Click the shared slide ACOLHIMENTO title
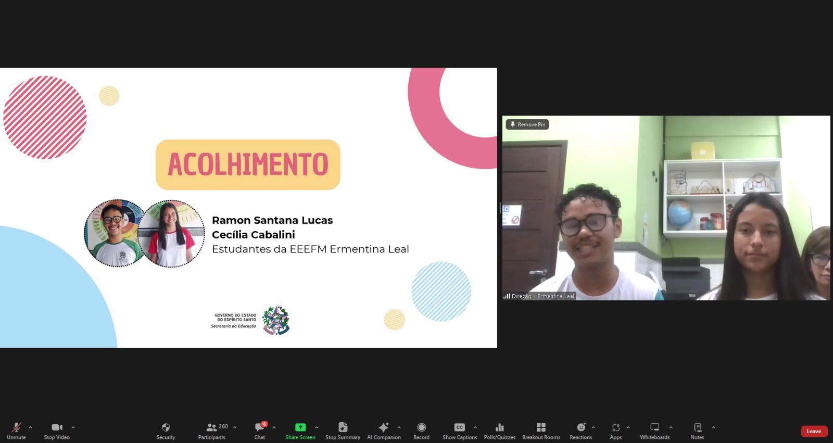This screenshot has height=443, width=833. [248, 164]
